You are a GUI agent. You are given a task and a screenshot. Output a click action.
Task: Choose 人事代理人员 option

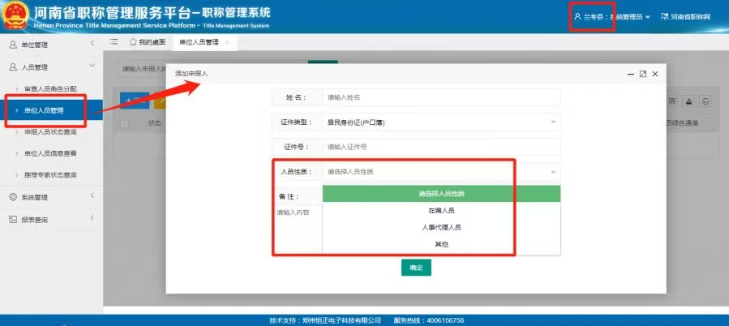[x=441, y=227]
